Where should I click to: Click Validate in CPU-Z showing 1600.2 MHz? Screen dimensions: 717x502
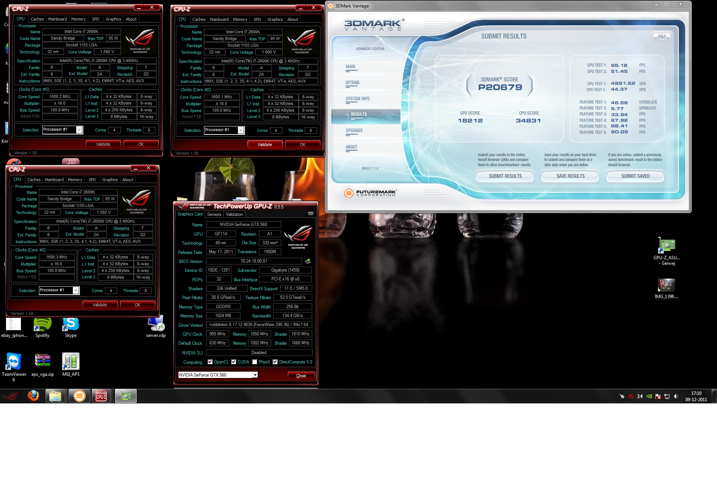[103, 144]
